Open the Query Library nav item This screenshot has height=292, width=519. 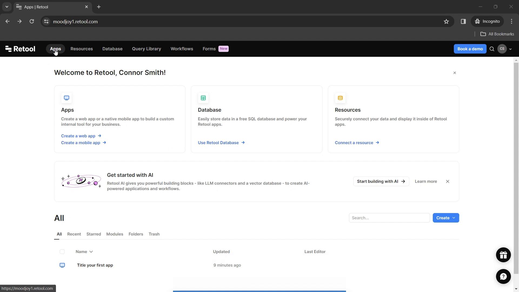(147, 49)
